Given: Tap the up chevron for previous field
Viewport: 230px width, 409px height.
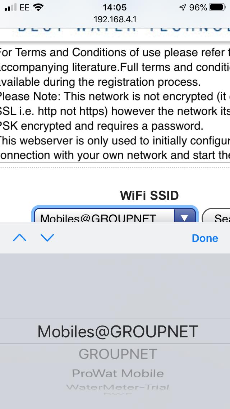Looking at the screenshot, I should [x=19, y=238].
